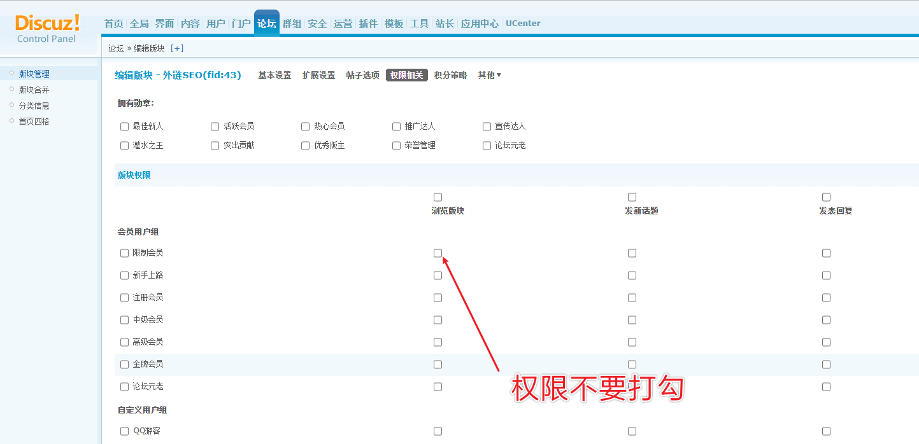Image resolution: width=919 pixels, height=444 pixels.
Task: Check the 推广达人 medal checkbox
Action: [x=397, y=127]
